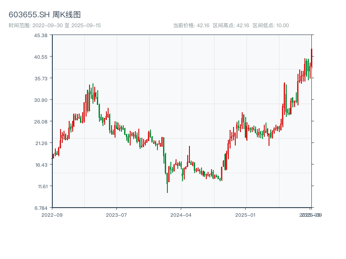Click the 45.38 y-axis price label
This screenshot has width=346, height=259.
click(x=42, y=35)
